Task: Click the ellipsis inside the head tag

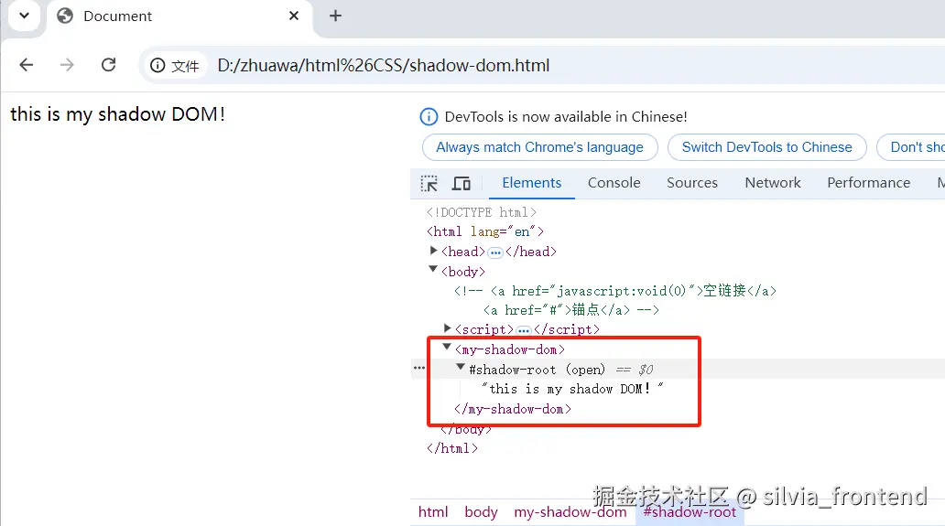Action: [x=494, y=252]
